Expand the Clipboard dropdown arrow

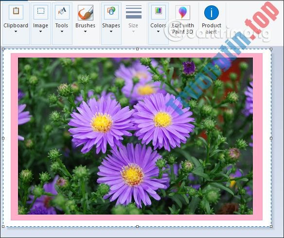click(x=16, y=32)
